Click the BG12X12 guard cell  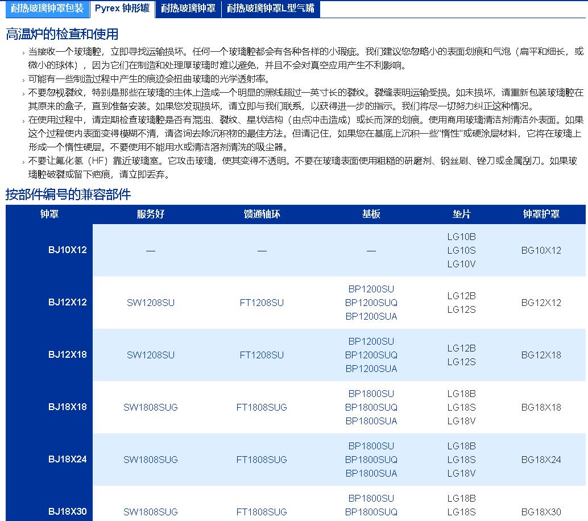point(541,303)
